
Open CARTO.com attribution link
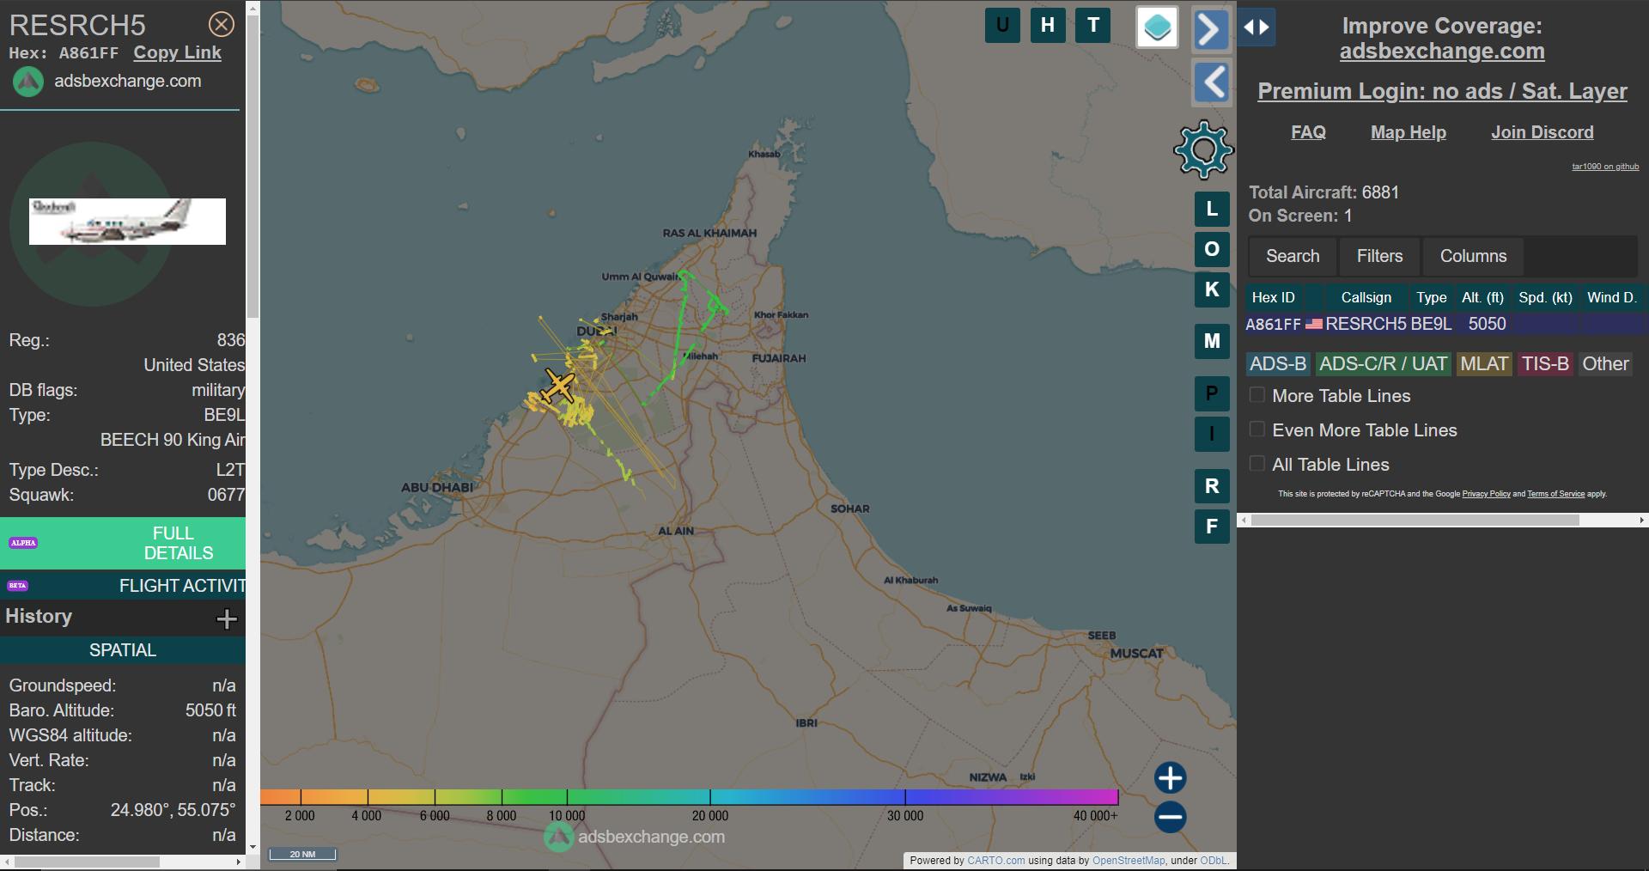point(995,860)
